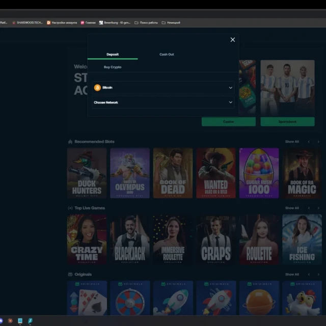Open the chicken Originals game
326x326 pixels.
[302, 298]
